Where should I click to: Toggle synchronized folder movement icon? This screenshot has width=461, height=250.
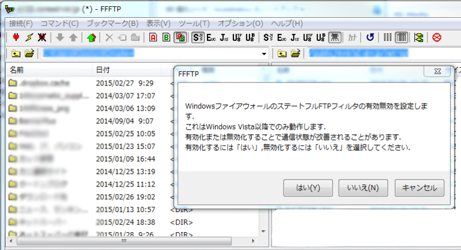pos(419,37)
